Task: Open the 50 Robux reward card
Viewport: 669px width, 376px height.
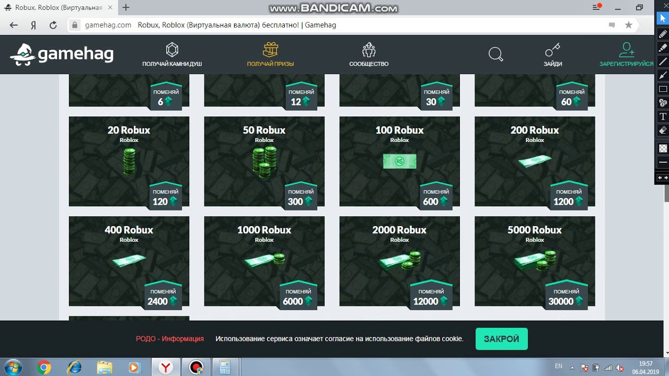Action: click(x=264, y=161)
